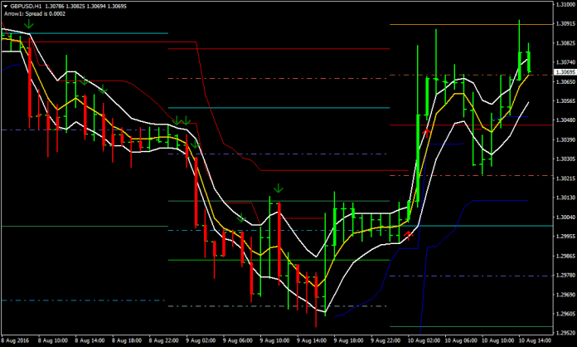Select green arrow near 9 Aug 06:00
Image resolution: width=577 pixels, height=347 pixels.
[x=243, y=218]
